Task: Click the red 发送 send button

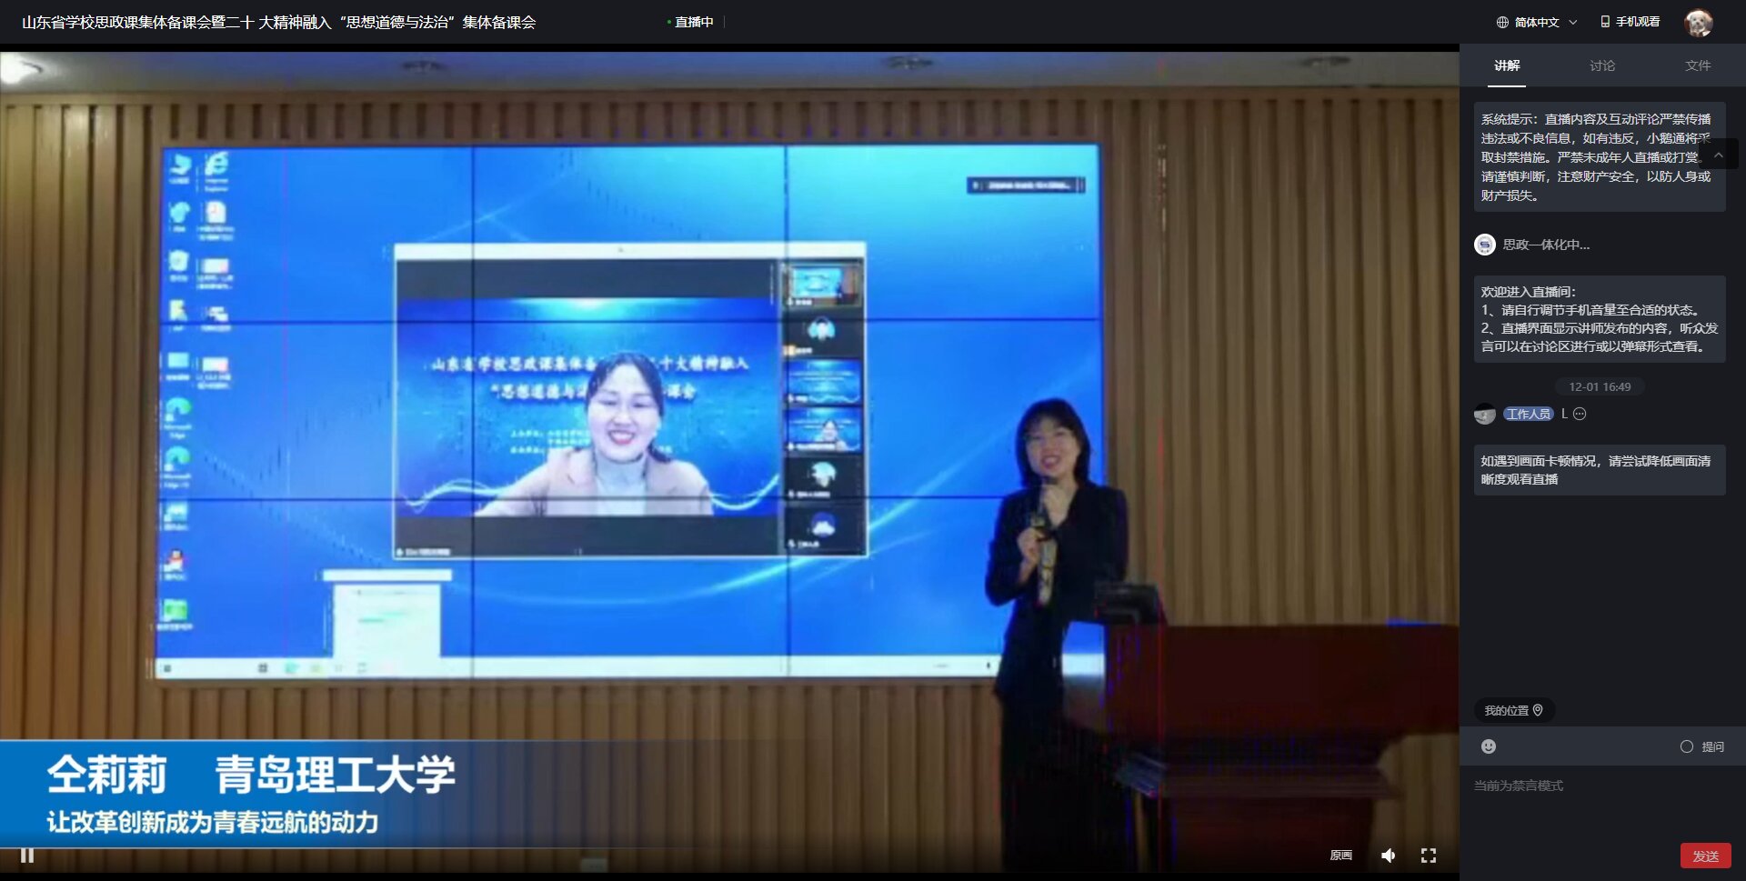Action: [x=1705, y=856]
